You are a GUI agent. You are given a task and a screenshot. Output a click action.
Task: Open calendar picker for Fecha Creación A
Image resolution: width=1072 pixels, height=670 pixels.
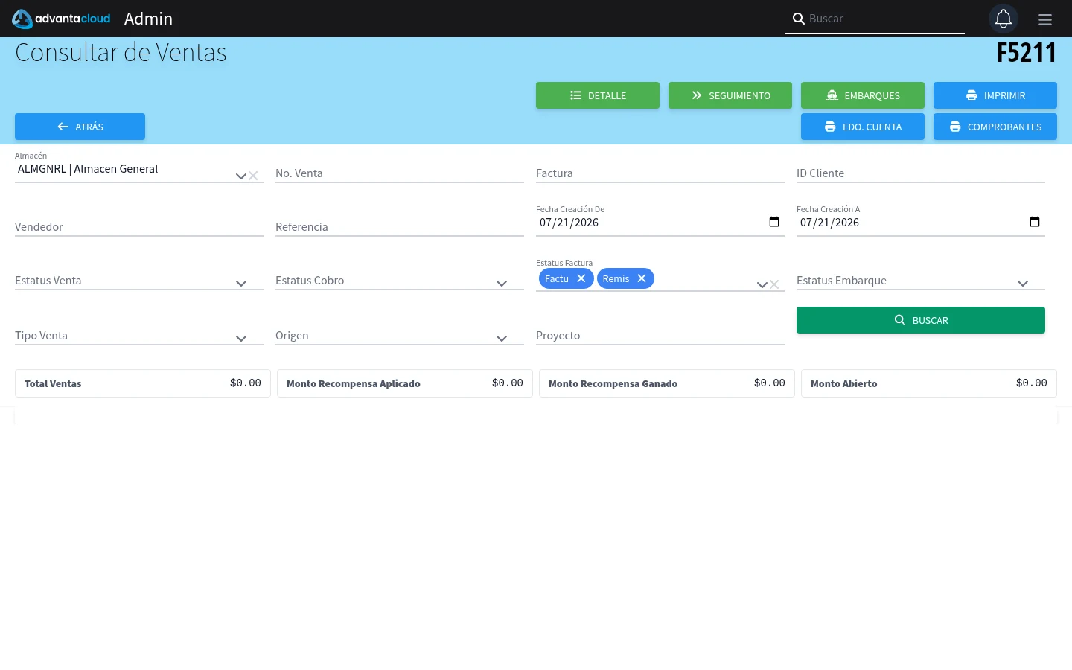(x=1035, y=222)
